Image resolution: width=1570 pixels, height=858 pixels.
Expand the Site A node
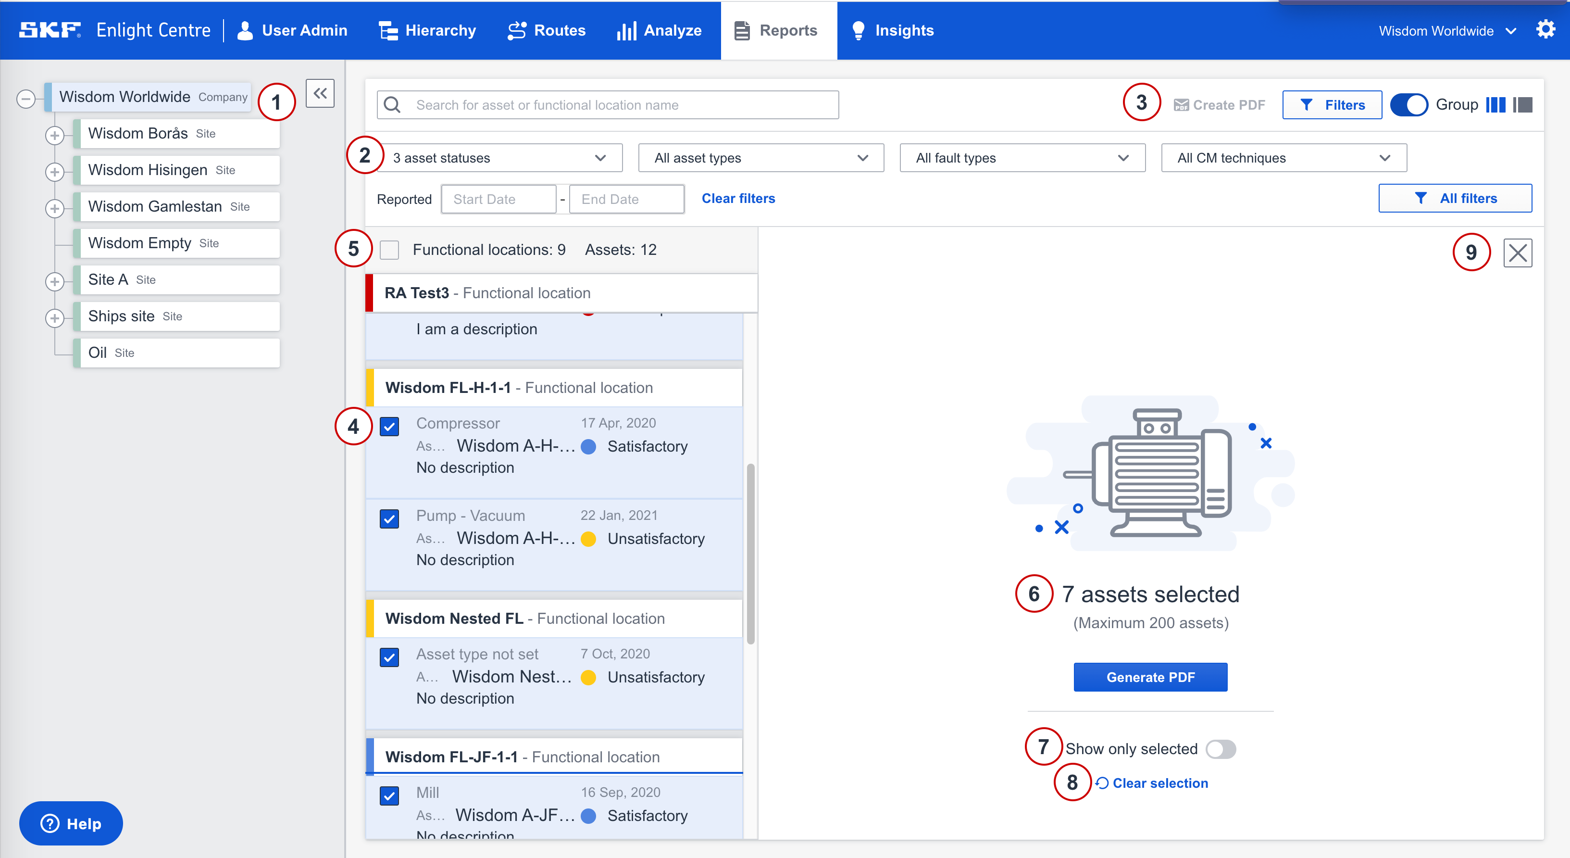(x=55, y=282)
